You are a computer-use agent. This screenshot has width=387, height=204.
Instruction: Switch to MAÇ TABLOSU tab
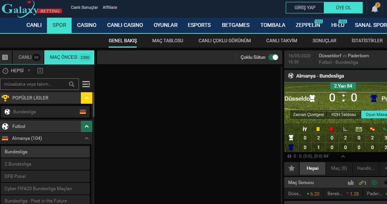tap(168, 41)
